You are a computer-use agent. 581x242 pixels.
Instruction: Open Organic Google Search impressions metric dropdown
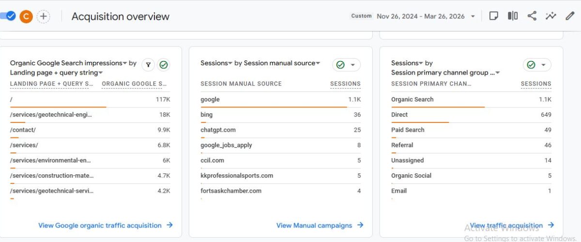pyautogui.click(x=125, y=63)
